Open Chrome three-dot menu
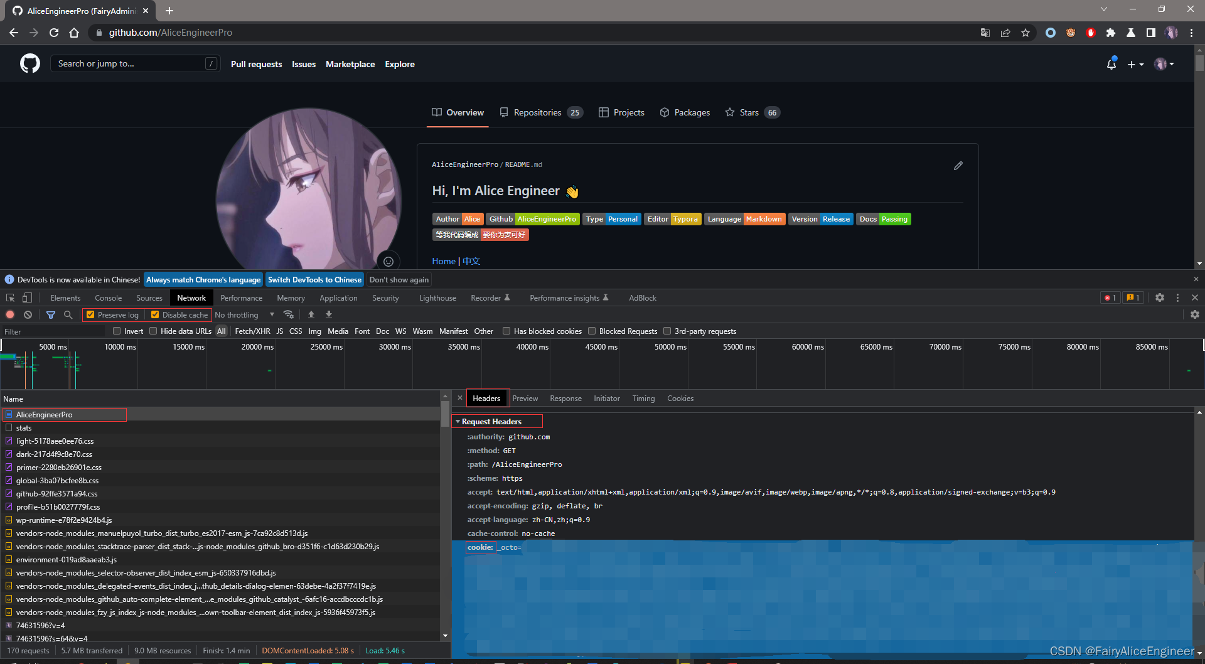The height and width of the screenshot is (664, 1205). (1191, 33)
